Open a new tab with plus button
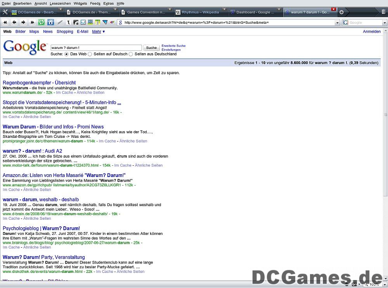The width and height of the screenshot is (388, 288). point(341,12)
